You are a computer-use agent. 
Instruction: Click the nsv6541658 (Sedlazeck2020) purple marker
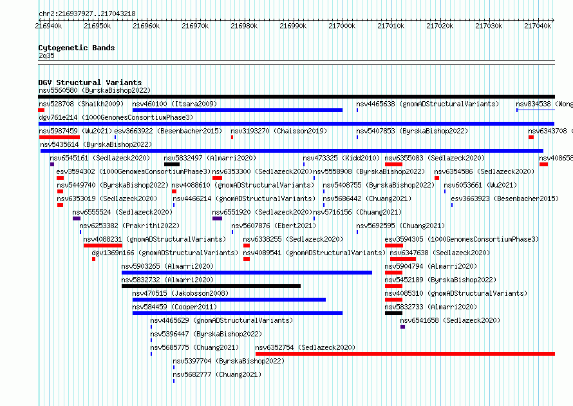point(402,327)
